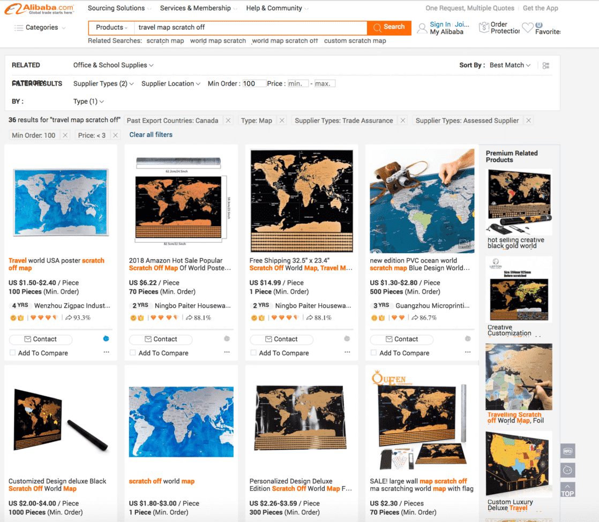Screen dimensions: 599x522
Task: Click Clear all filters
Action: (151, 134)
